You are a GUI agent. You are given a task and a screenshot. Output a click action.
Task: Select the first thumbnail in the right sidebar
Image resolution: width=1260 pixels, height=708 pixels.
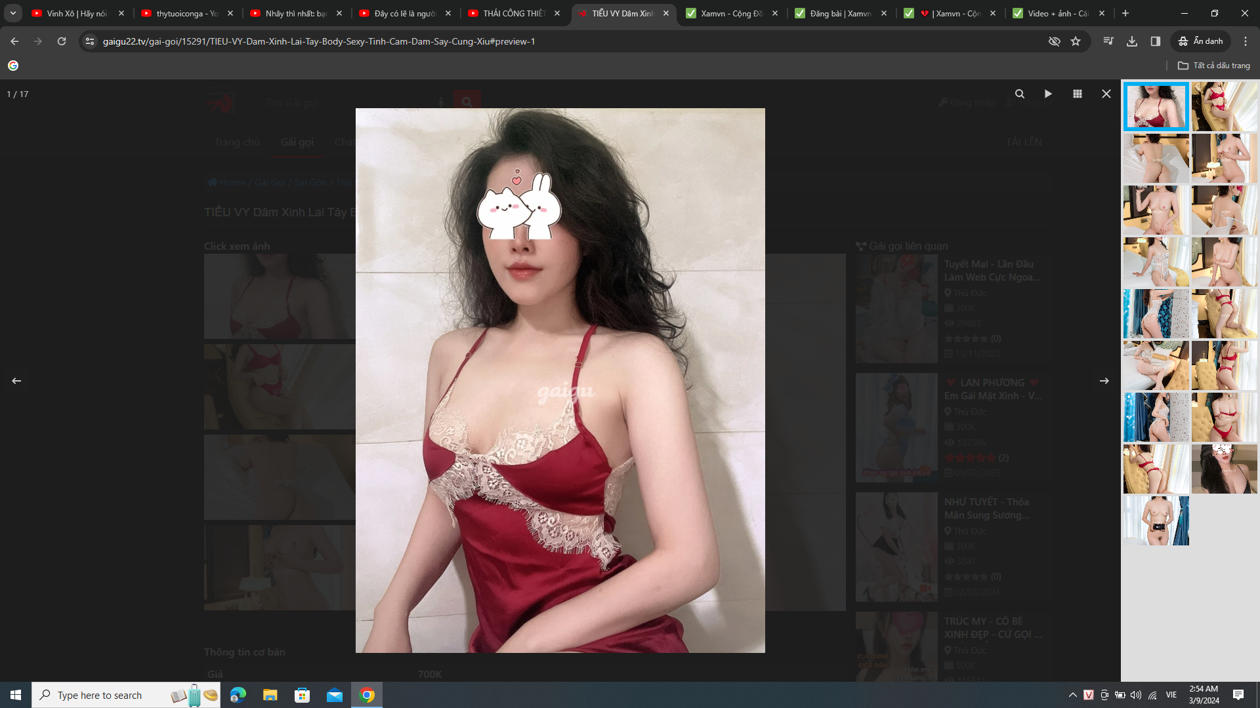1156,106
